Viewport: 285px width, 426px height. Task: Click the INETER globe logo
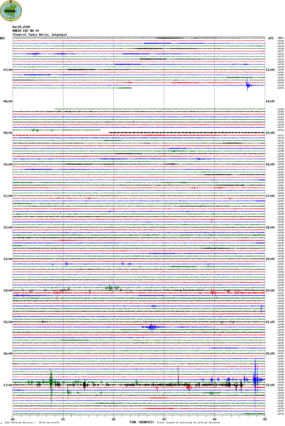coord(11,11)
